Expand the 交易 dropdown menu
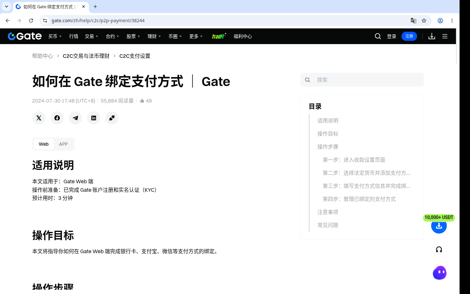The width and height of the screenshot is (470, 294). coord(92,36)
